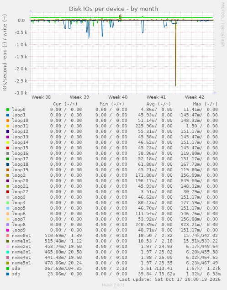Click the 'loop18' legend label
This screenshot has width=227, height=290.
click(x=20, y=164)
